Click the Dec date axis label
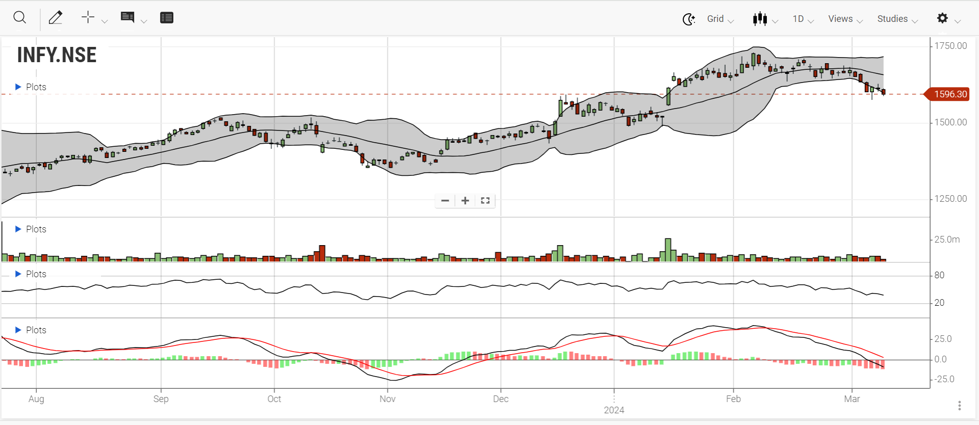The width and height of the screenshot is (979, 425). 501,399
